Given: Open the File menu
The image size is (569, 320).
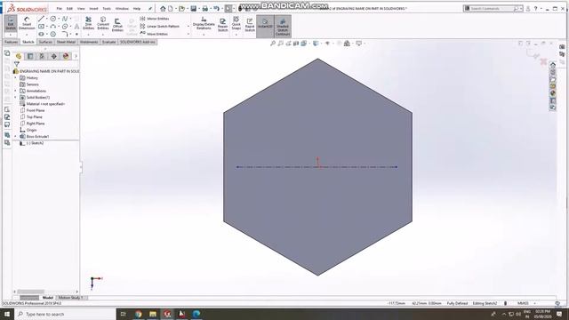Looking at the screenshot, I should (60, 8).
